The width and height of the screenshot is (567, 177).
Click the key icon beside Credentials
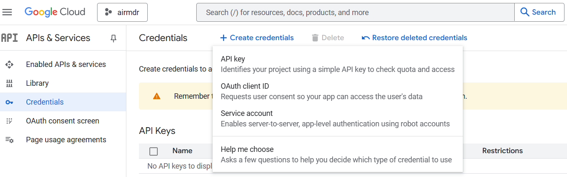click(x=9, y=102)
